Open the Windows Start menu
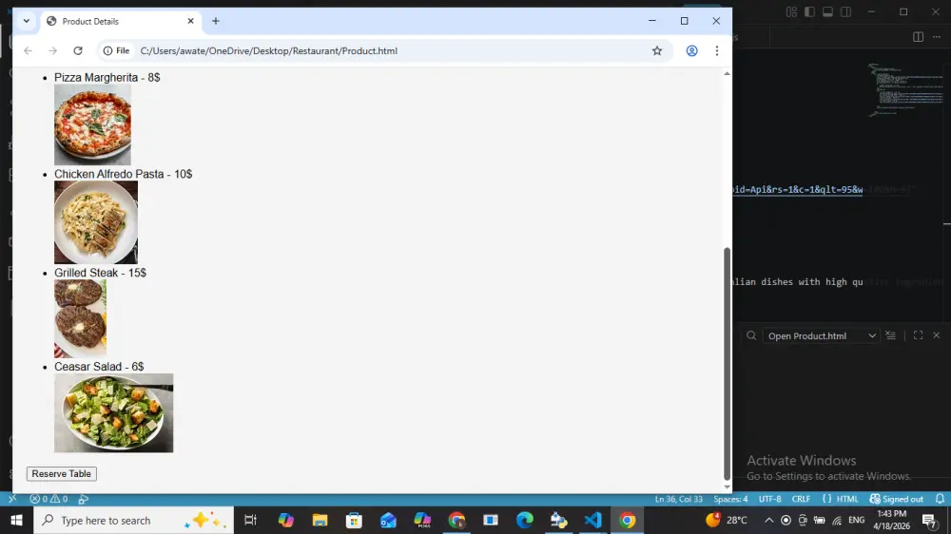Screen dimensions: 951x534 (x=16, y=520)
